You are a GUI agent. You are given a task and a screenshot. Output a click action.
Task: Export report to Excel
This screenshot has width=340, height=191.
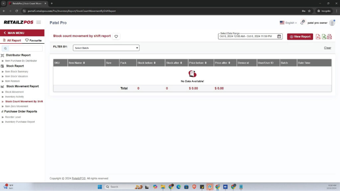(324, 37)
